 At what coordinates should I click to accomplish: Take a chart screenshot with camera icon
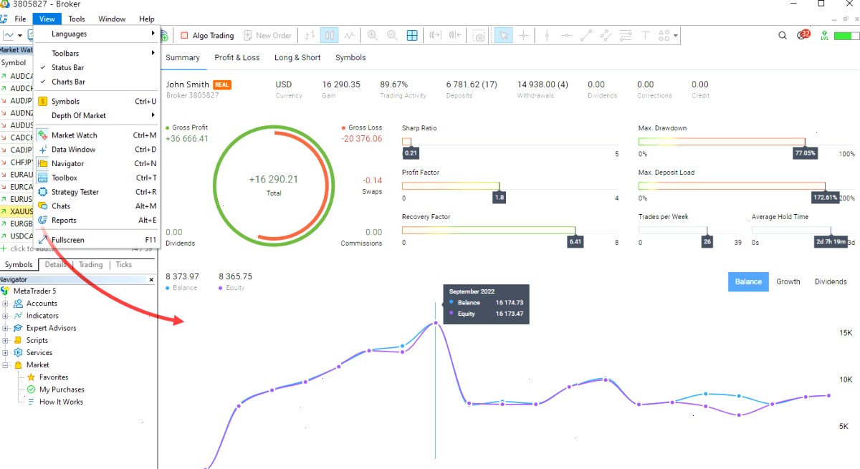pos(479,35)
